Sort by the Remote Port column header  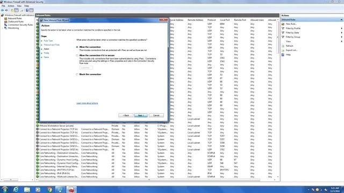coord(240,20)
